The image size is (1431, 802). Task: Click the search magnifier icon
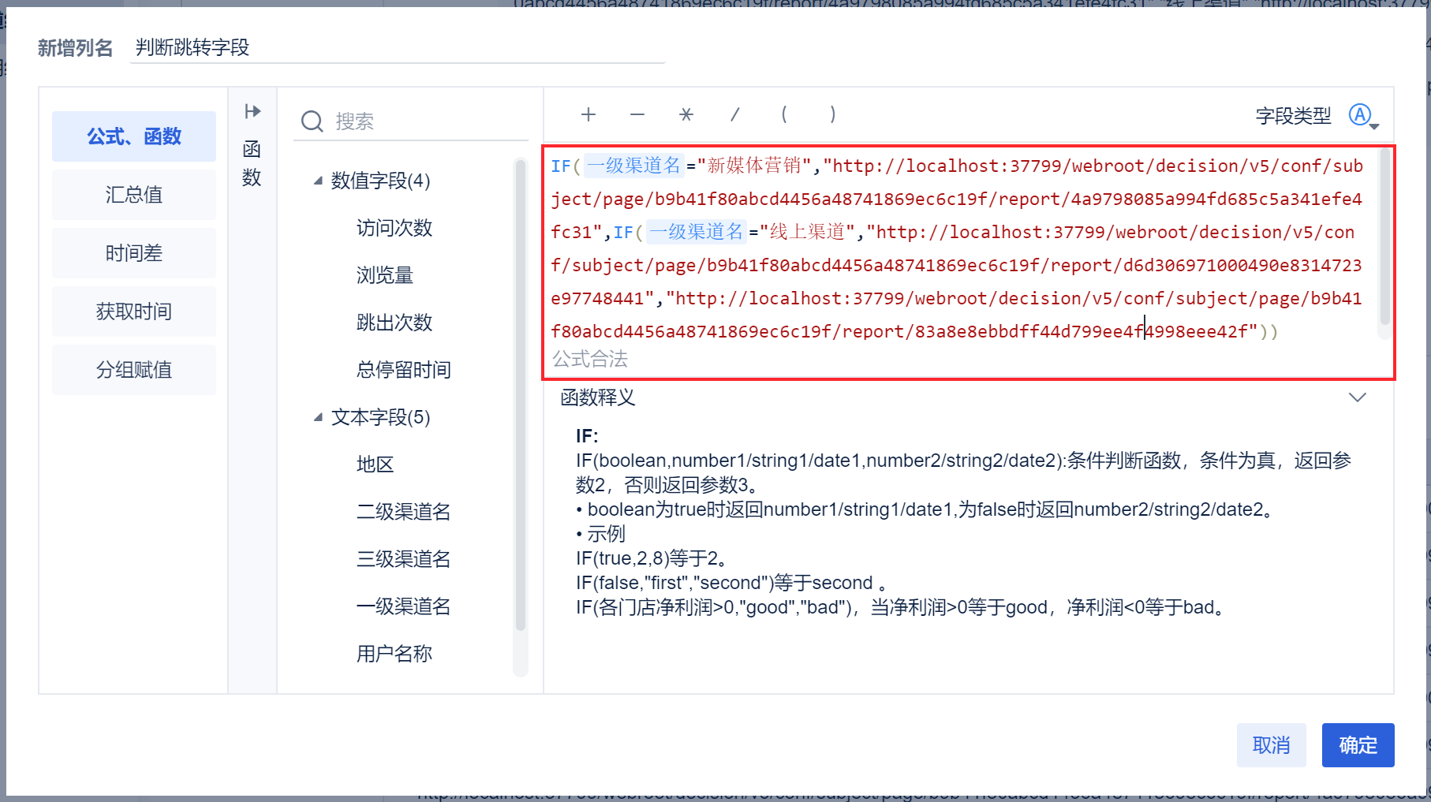coord(312,121)
